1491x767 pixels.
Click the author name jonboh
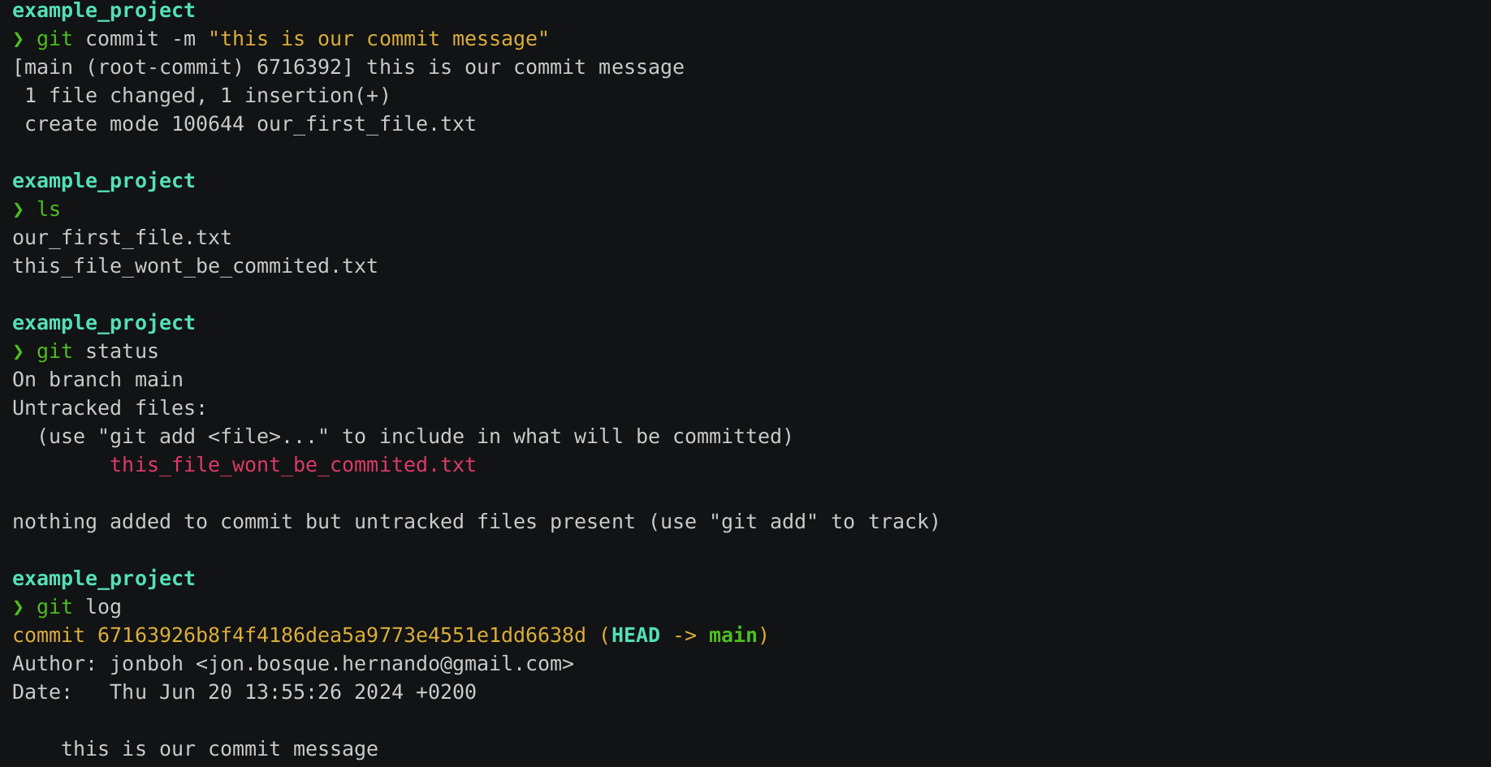(x=146, y=664)
